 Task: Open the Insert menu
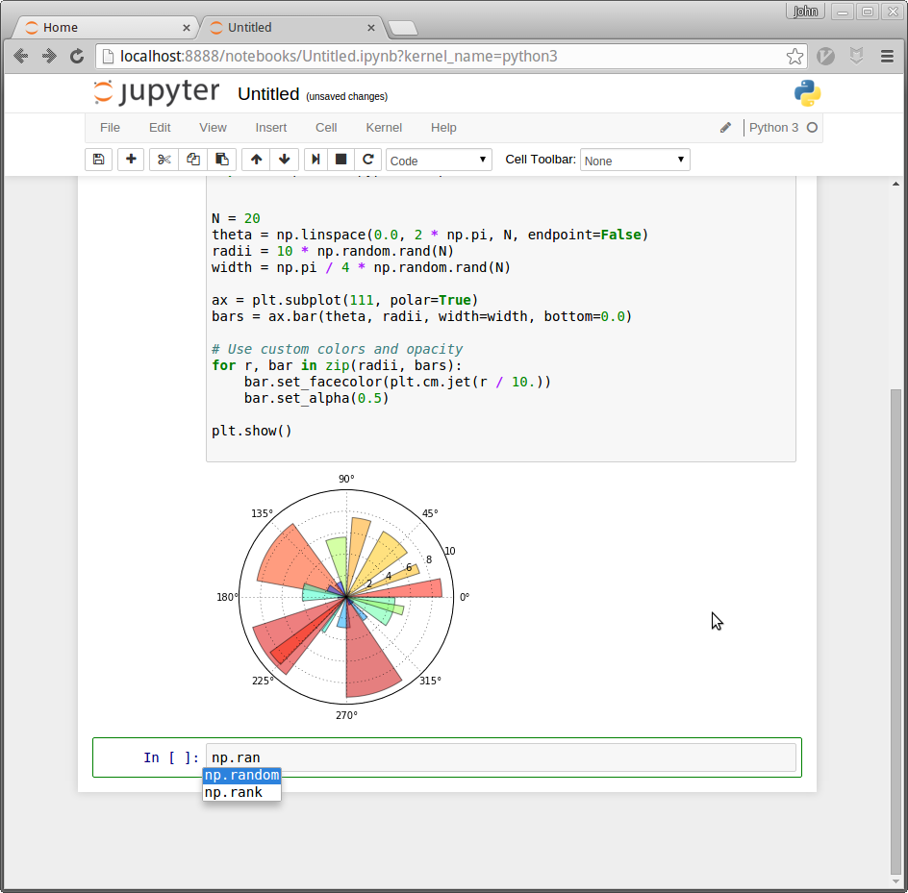coord(270,127)
